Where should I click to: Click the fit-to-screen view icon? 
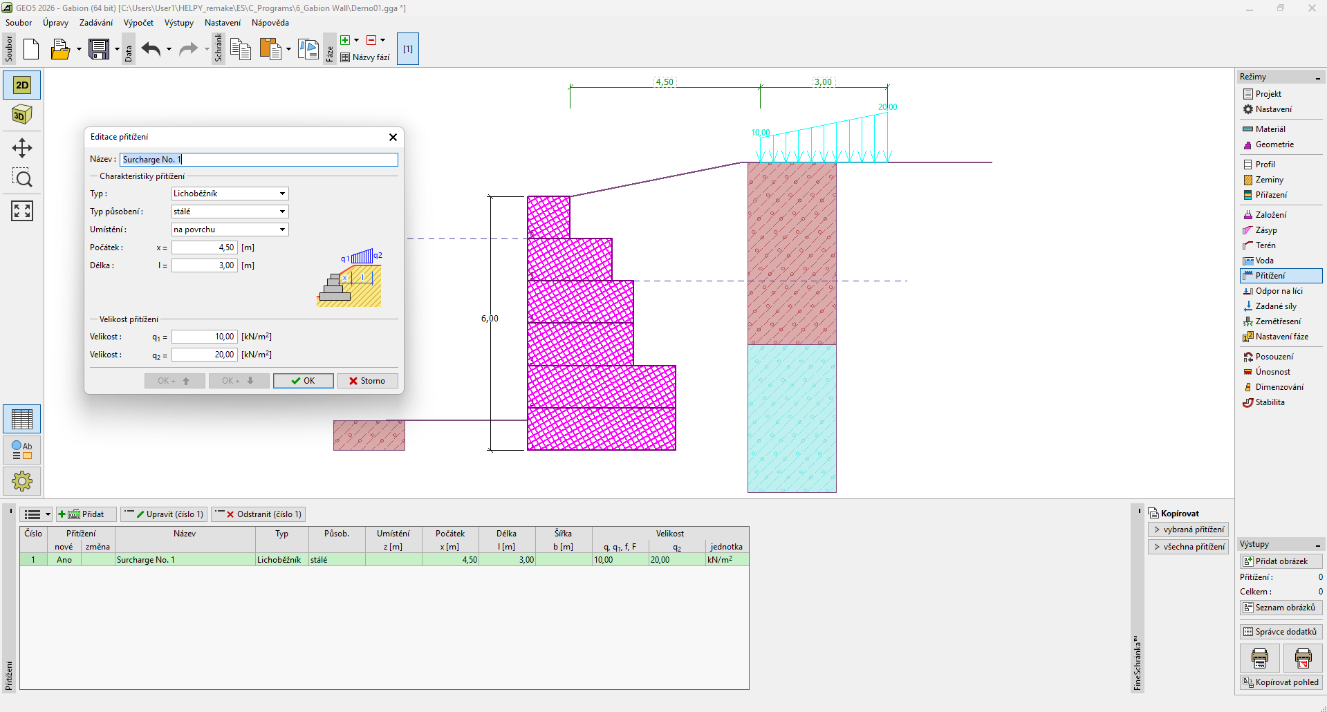22,211
